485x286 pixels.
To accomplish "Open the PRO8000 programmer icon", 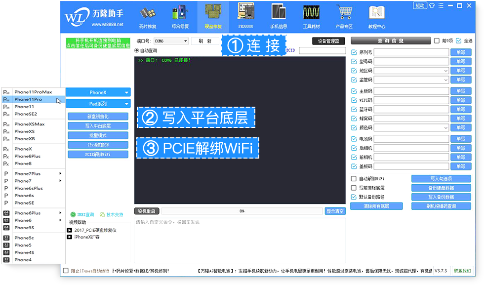I will point(246,16).
